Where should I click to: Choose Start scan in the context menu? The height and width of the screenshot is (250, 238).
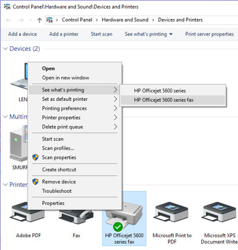pyautogui.click(x=75, y=139)
